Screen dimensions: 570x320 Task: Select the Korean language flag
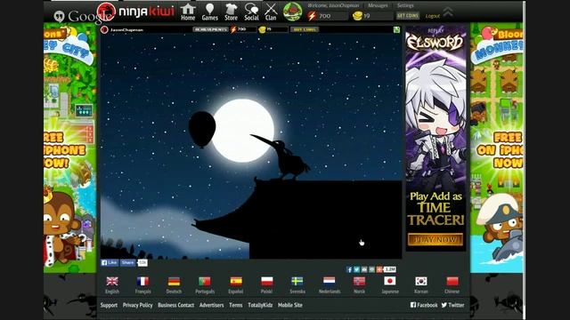[421, 281]
